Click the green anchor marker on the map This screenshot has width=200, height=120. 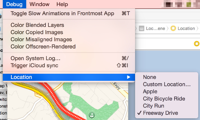(92, 115)
